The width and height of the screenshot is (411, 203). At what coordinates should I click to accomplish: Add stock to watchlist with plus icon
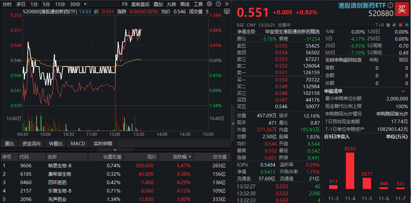click(407, 25)
